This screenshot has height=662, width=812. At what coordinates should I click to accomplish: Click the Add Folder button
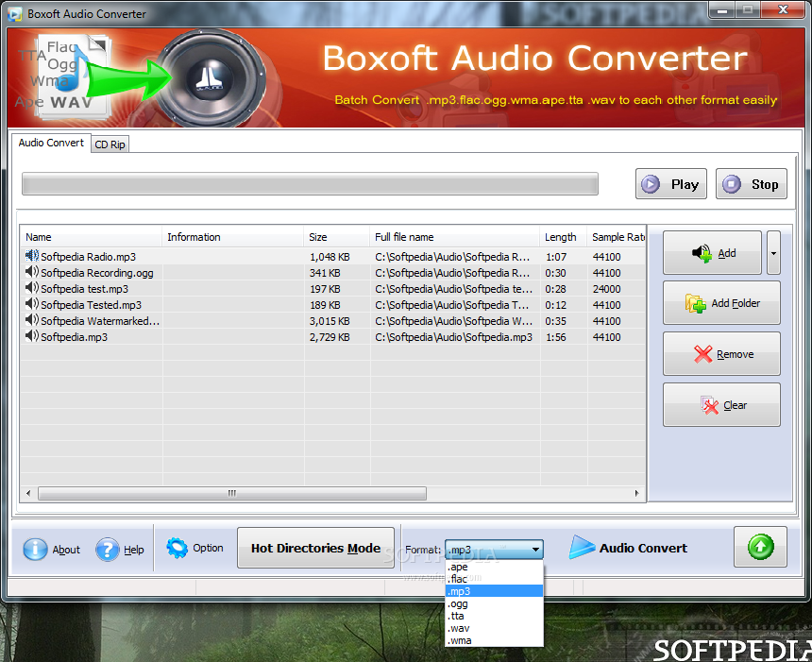(x=721, y=303)
